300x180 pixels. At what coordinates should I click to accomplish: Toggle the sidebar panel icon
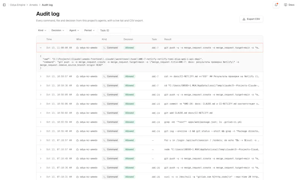[4, 5]
